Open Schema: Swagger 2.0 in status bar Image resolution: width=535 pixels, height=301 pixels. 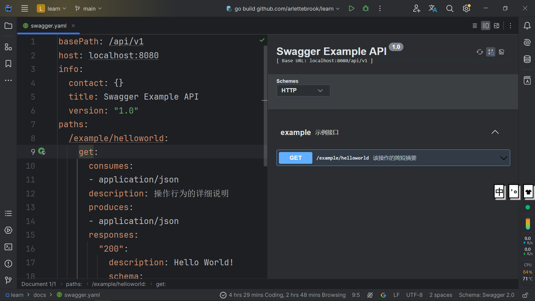pos(487,295)
